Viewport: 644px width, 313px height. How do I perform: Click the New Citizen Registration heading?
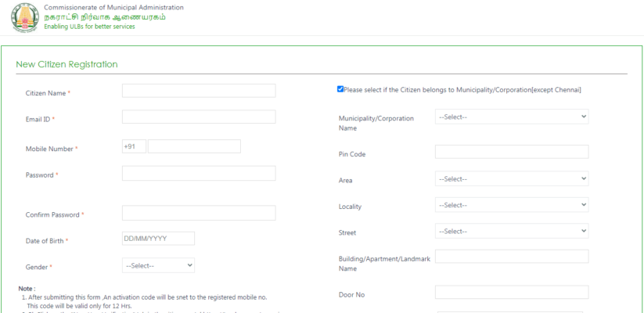pos(67,64)
